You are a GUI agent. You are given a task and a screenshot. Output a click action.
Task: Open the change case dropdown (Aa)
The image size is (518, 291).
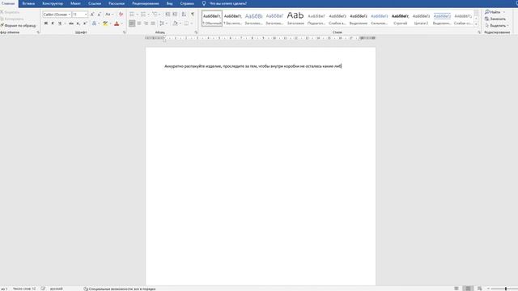pyautogui.click(x=108, y=15)
